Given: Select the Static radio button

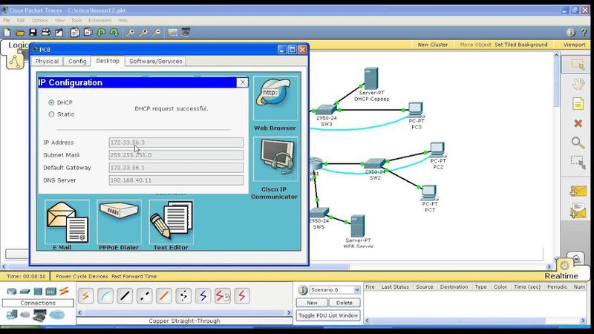Looking at the screenshot, I should (x=51, y=114).
